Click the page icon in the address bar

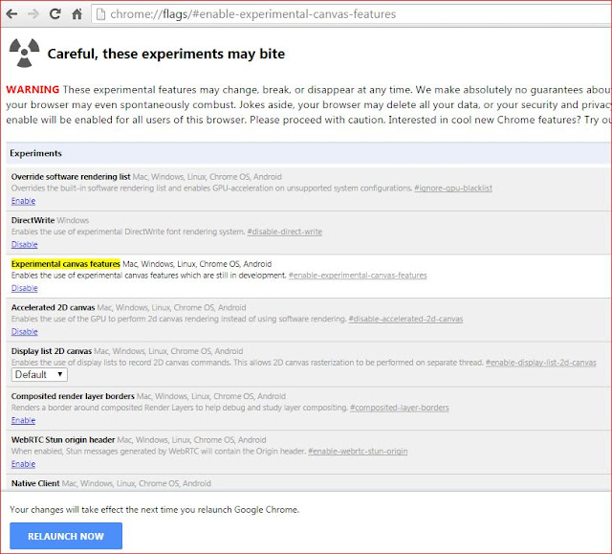[x=100, y=14]
